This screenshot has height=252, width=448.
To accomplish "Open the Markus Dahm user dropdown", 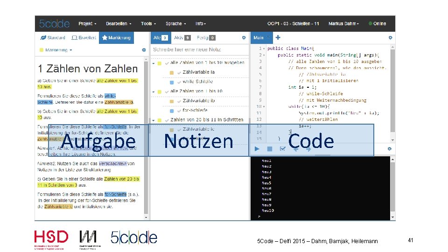I will (344, 24).
